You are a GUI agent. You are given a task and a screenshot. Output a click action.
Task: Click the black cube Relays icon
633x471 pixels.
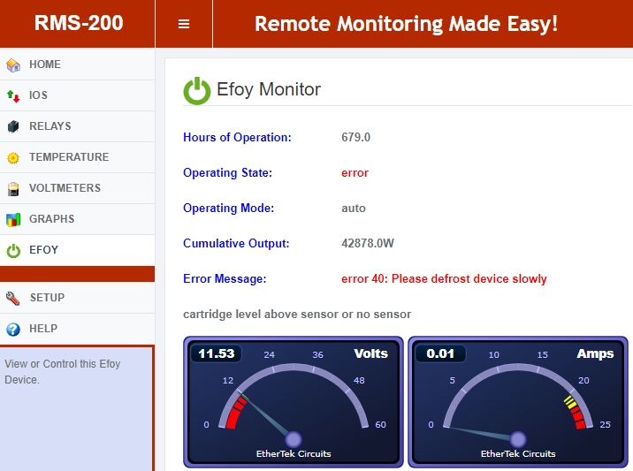click(13, 126)
